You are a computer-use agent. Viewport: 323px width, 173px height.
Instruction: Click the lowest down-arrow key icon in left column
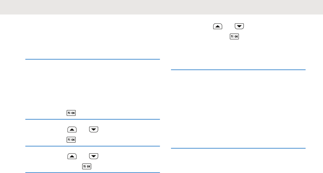pos(94,156)
